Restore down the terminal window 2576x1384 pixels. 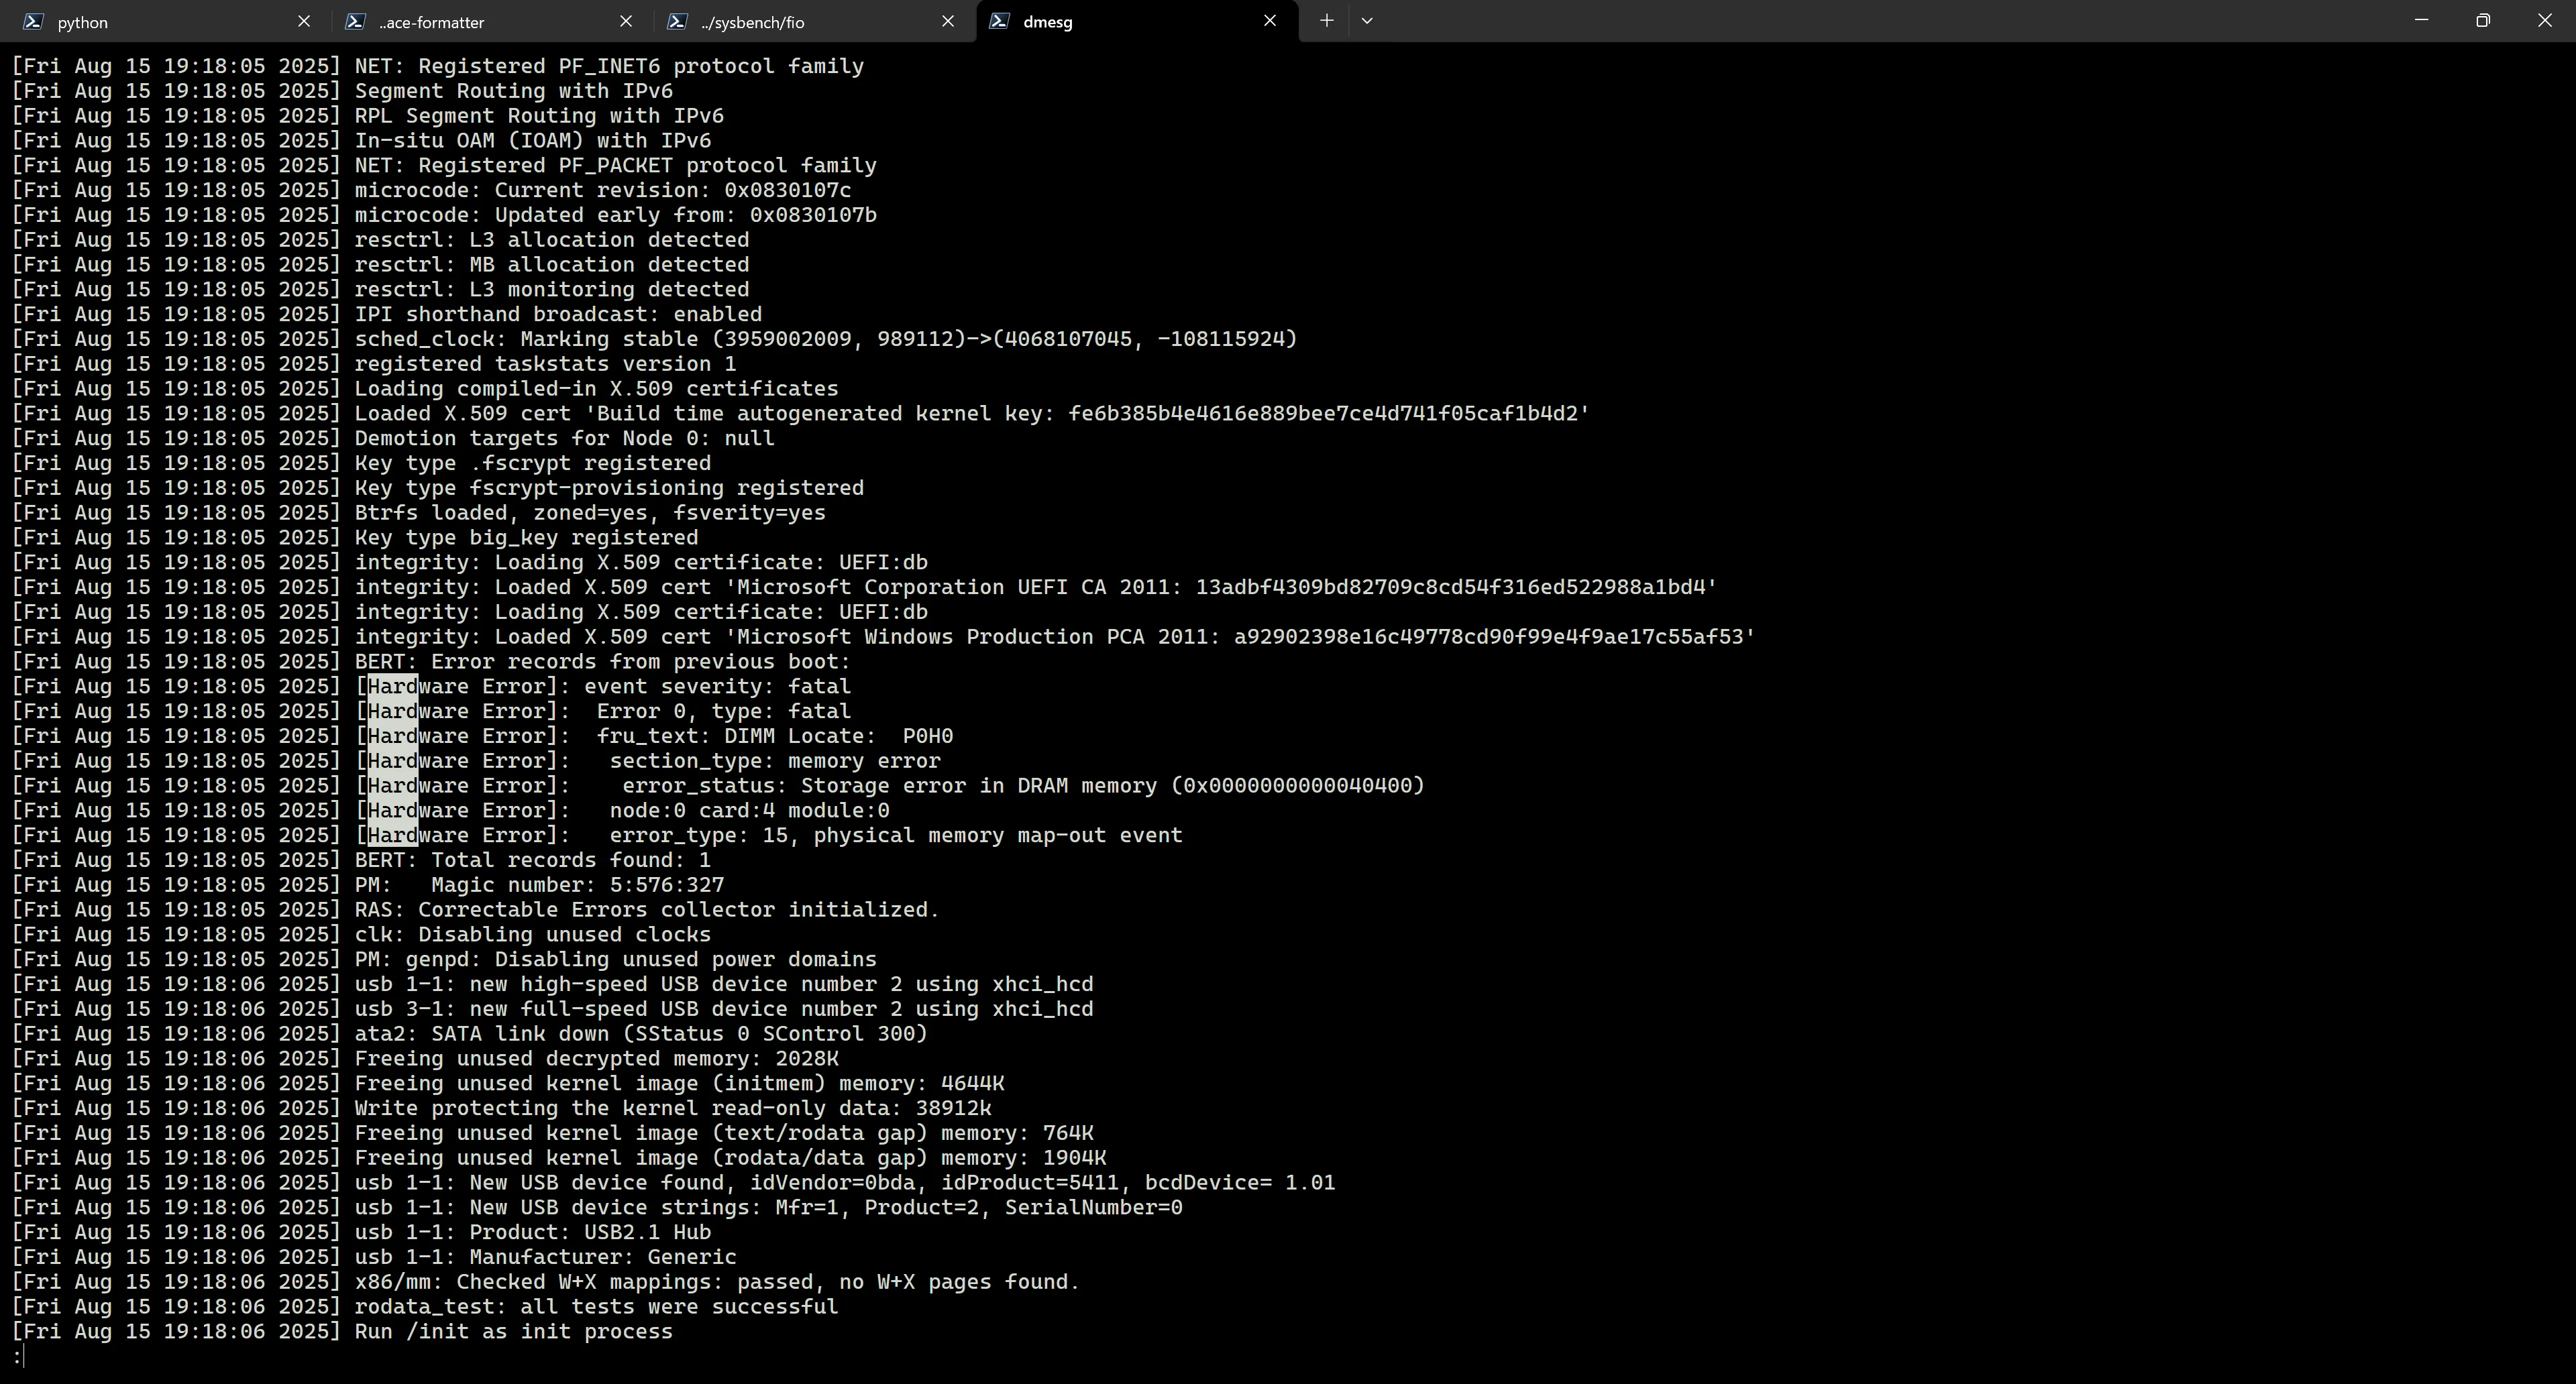pos(2483,20)
